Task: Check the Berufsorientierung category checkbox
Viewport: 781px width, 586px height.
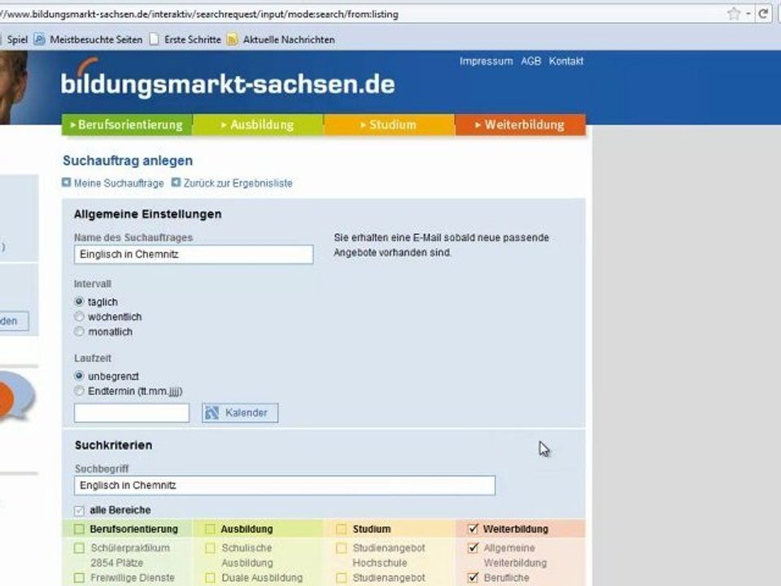Action: [79, 529]
